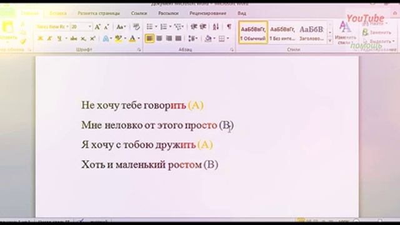Click the Increase Indent icon
The image size is (400, 225).
click(x=203, y=26)
